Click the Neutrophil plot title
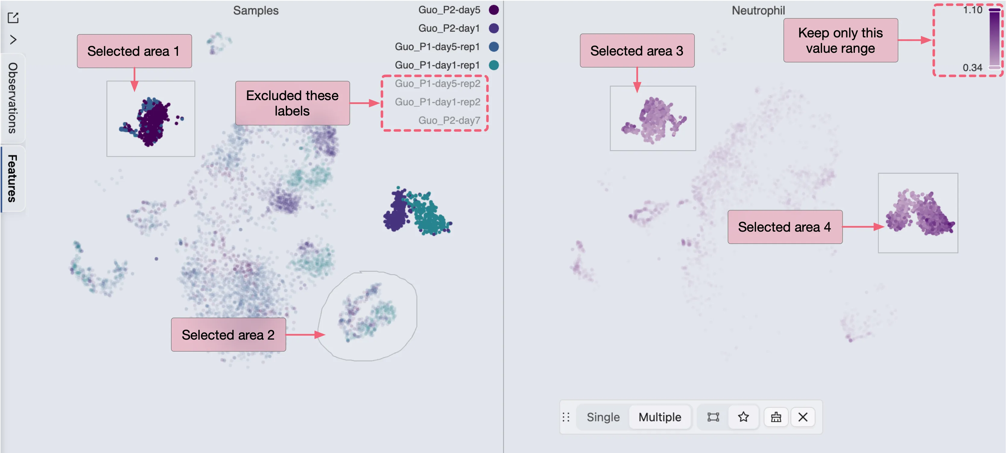 point(758,11)
